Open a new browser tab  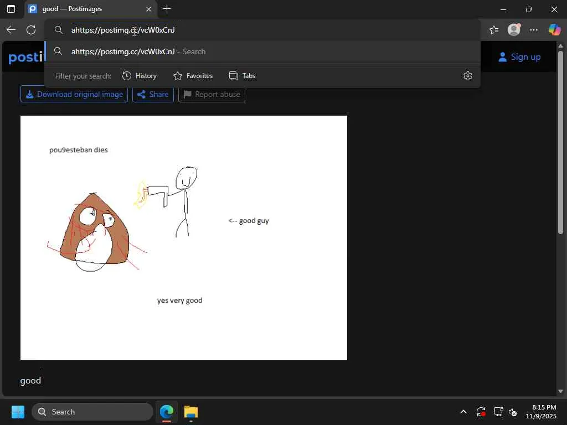click(x=167, y=9)
